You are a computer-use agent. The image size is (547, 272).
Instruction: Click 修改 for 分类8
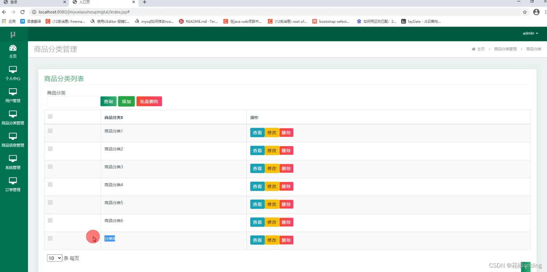272,240
